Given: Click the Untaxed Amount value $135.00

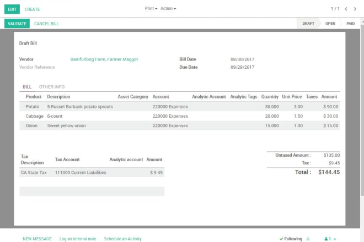Looking at the screenshot, I should click(331, 155).
